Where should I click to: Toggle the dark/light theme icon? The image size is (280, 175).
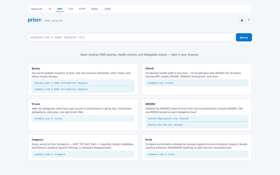241,21
